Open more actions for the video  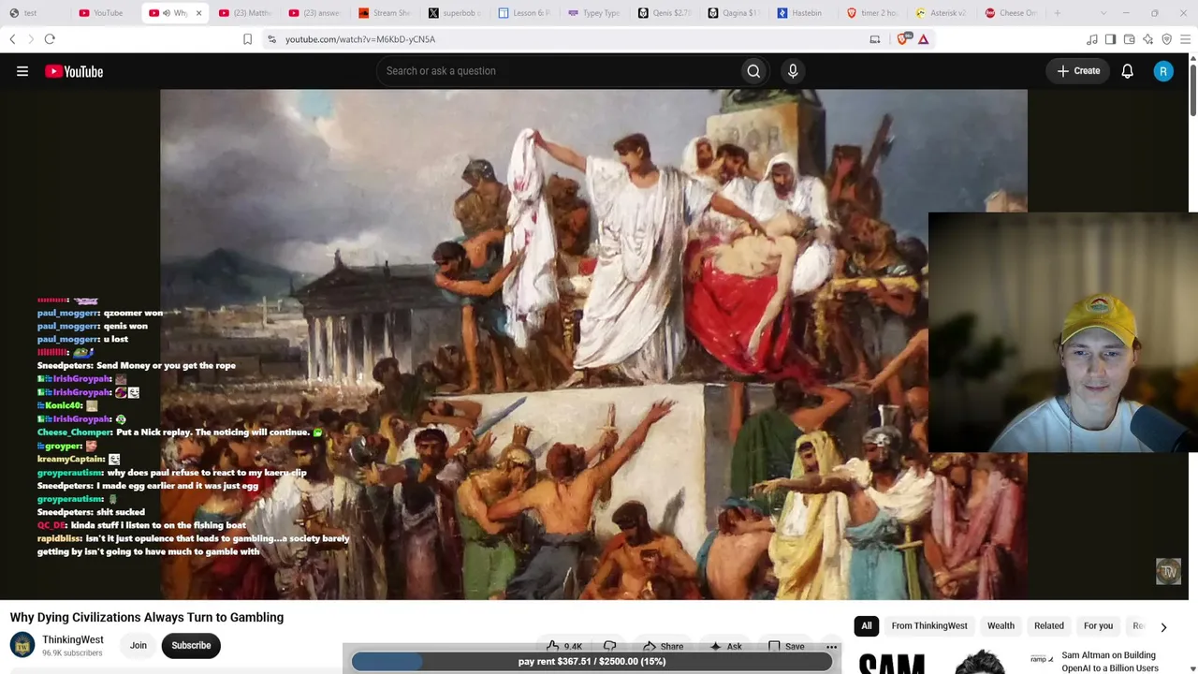[831, 646]
